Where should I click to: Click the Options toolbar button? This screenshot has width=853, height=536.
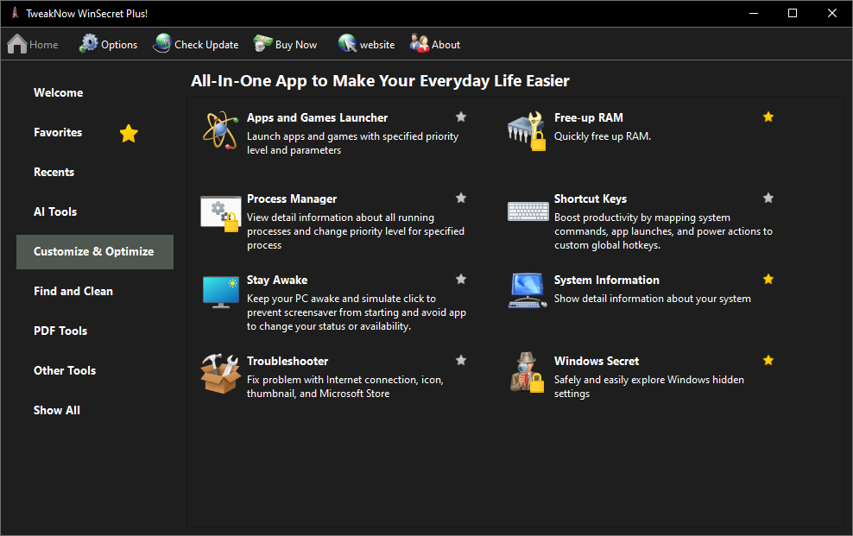coord(109,44)
